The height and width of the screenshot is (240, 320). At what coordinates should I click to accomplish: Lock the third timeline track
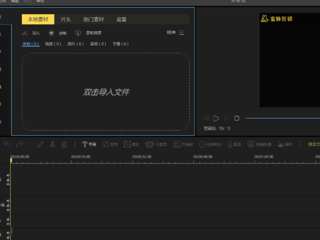tap(8, 219)
